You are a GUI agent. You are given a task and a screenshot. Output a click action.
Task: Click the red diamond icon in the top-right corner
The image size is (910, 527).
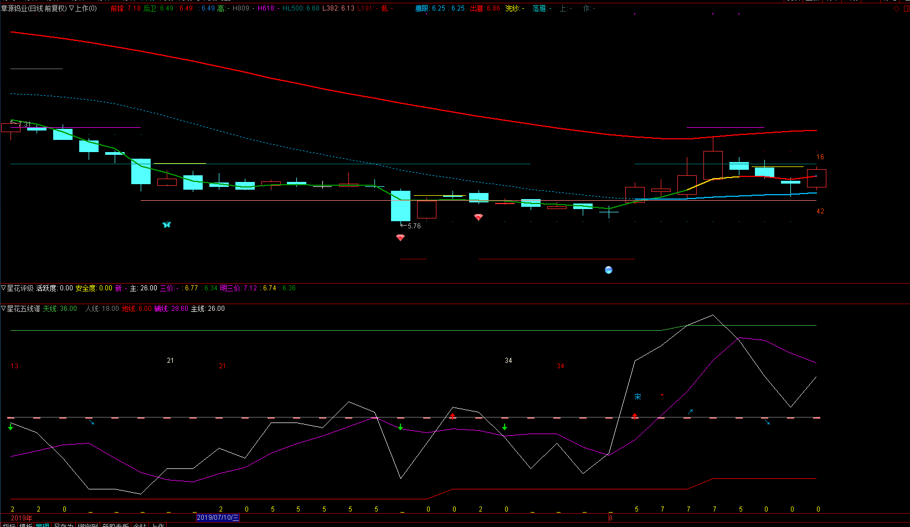pos(897,8)
